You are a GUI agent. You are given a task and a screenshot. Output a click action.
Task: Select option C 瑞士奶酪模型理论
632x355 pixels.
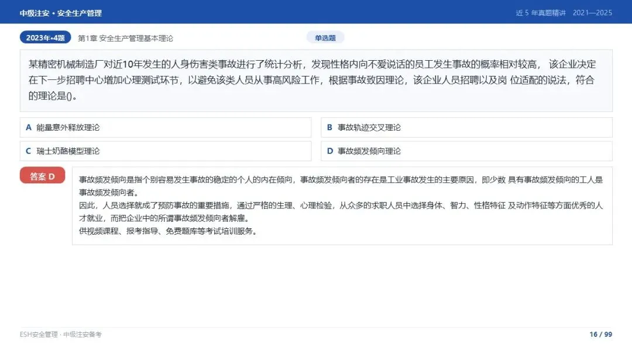tap(166, 151)
